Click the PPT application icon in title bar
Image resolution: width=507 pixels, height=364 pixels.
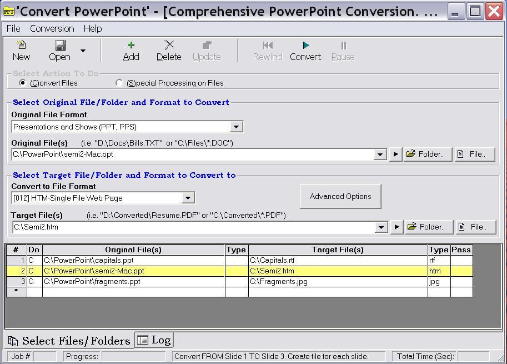tap(9, 12)
